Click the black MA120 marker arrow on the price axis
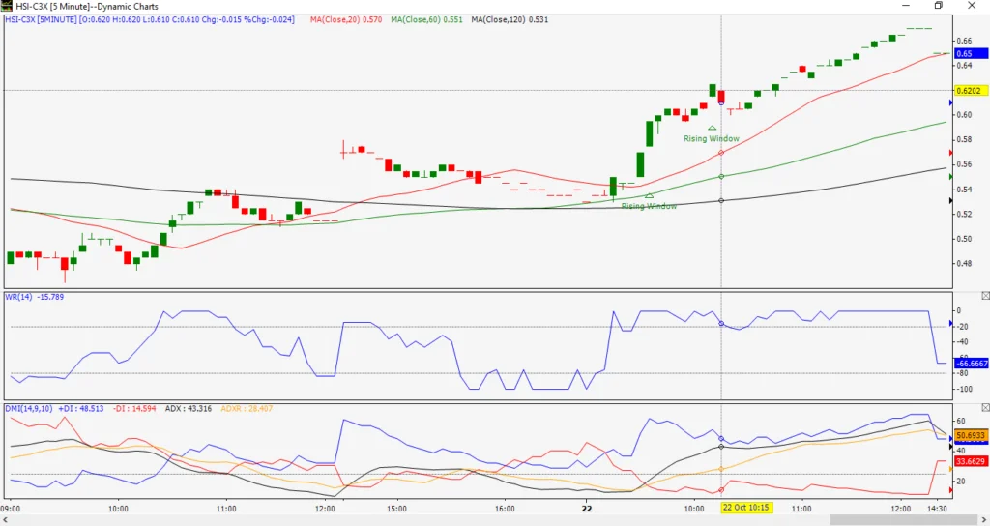 (951, 201)
